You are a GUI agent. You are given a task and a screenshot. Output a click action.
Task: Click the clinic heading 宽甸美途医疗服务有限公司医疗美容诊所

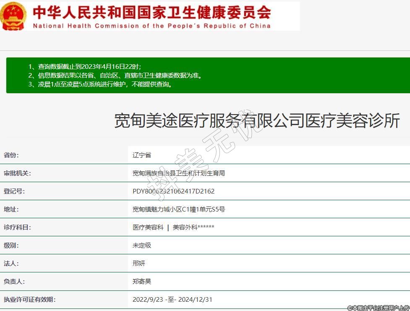pyautogui.click(x=257, y=121)
